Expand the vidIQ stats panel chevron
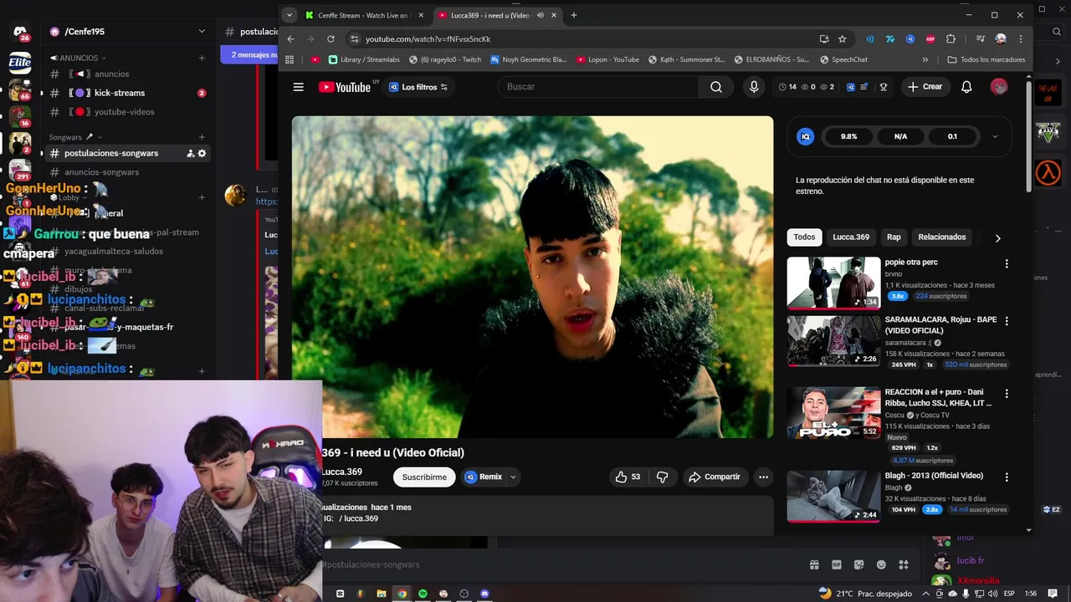Screen dimensions: 1071x602 [994, 136]
